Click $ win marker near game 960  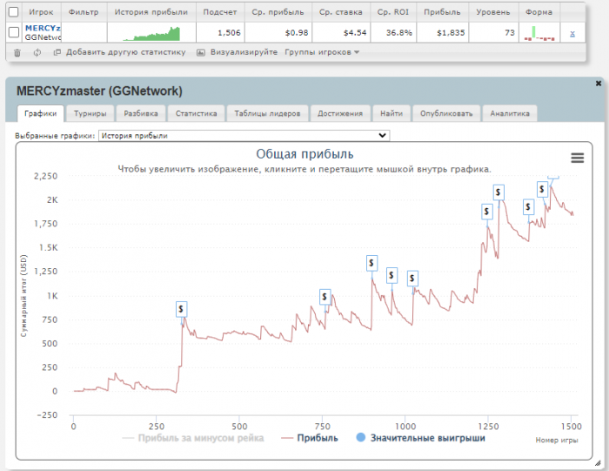coord(391,275)
